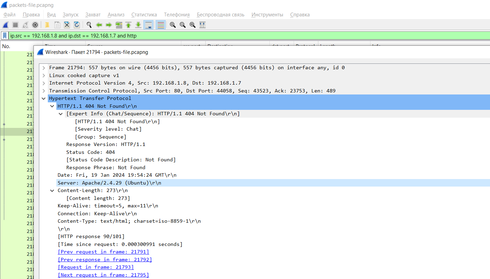Start a new packet capture (shark fin icon)
The height and width of the screenshot is (279, 490).
click(x=5, y=25)
